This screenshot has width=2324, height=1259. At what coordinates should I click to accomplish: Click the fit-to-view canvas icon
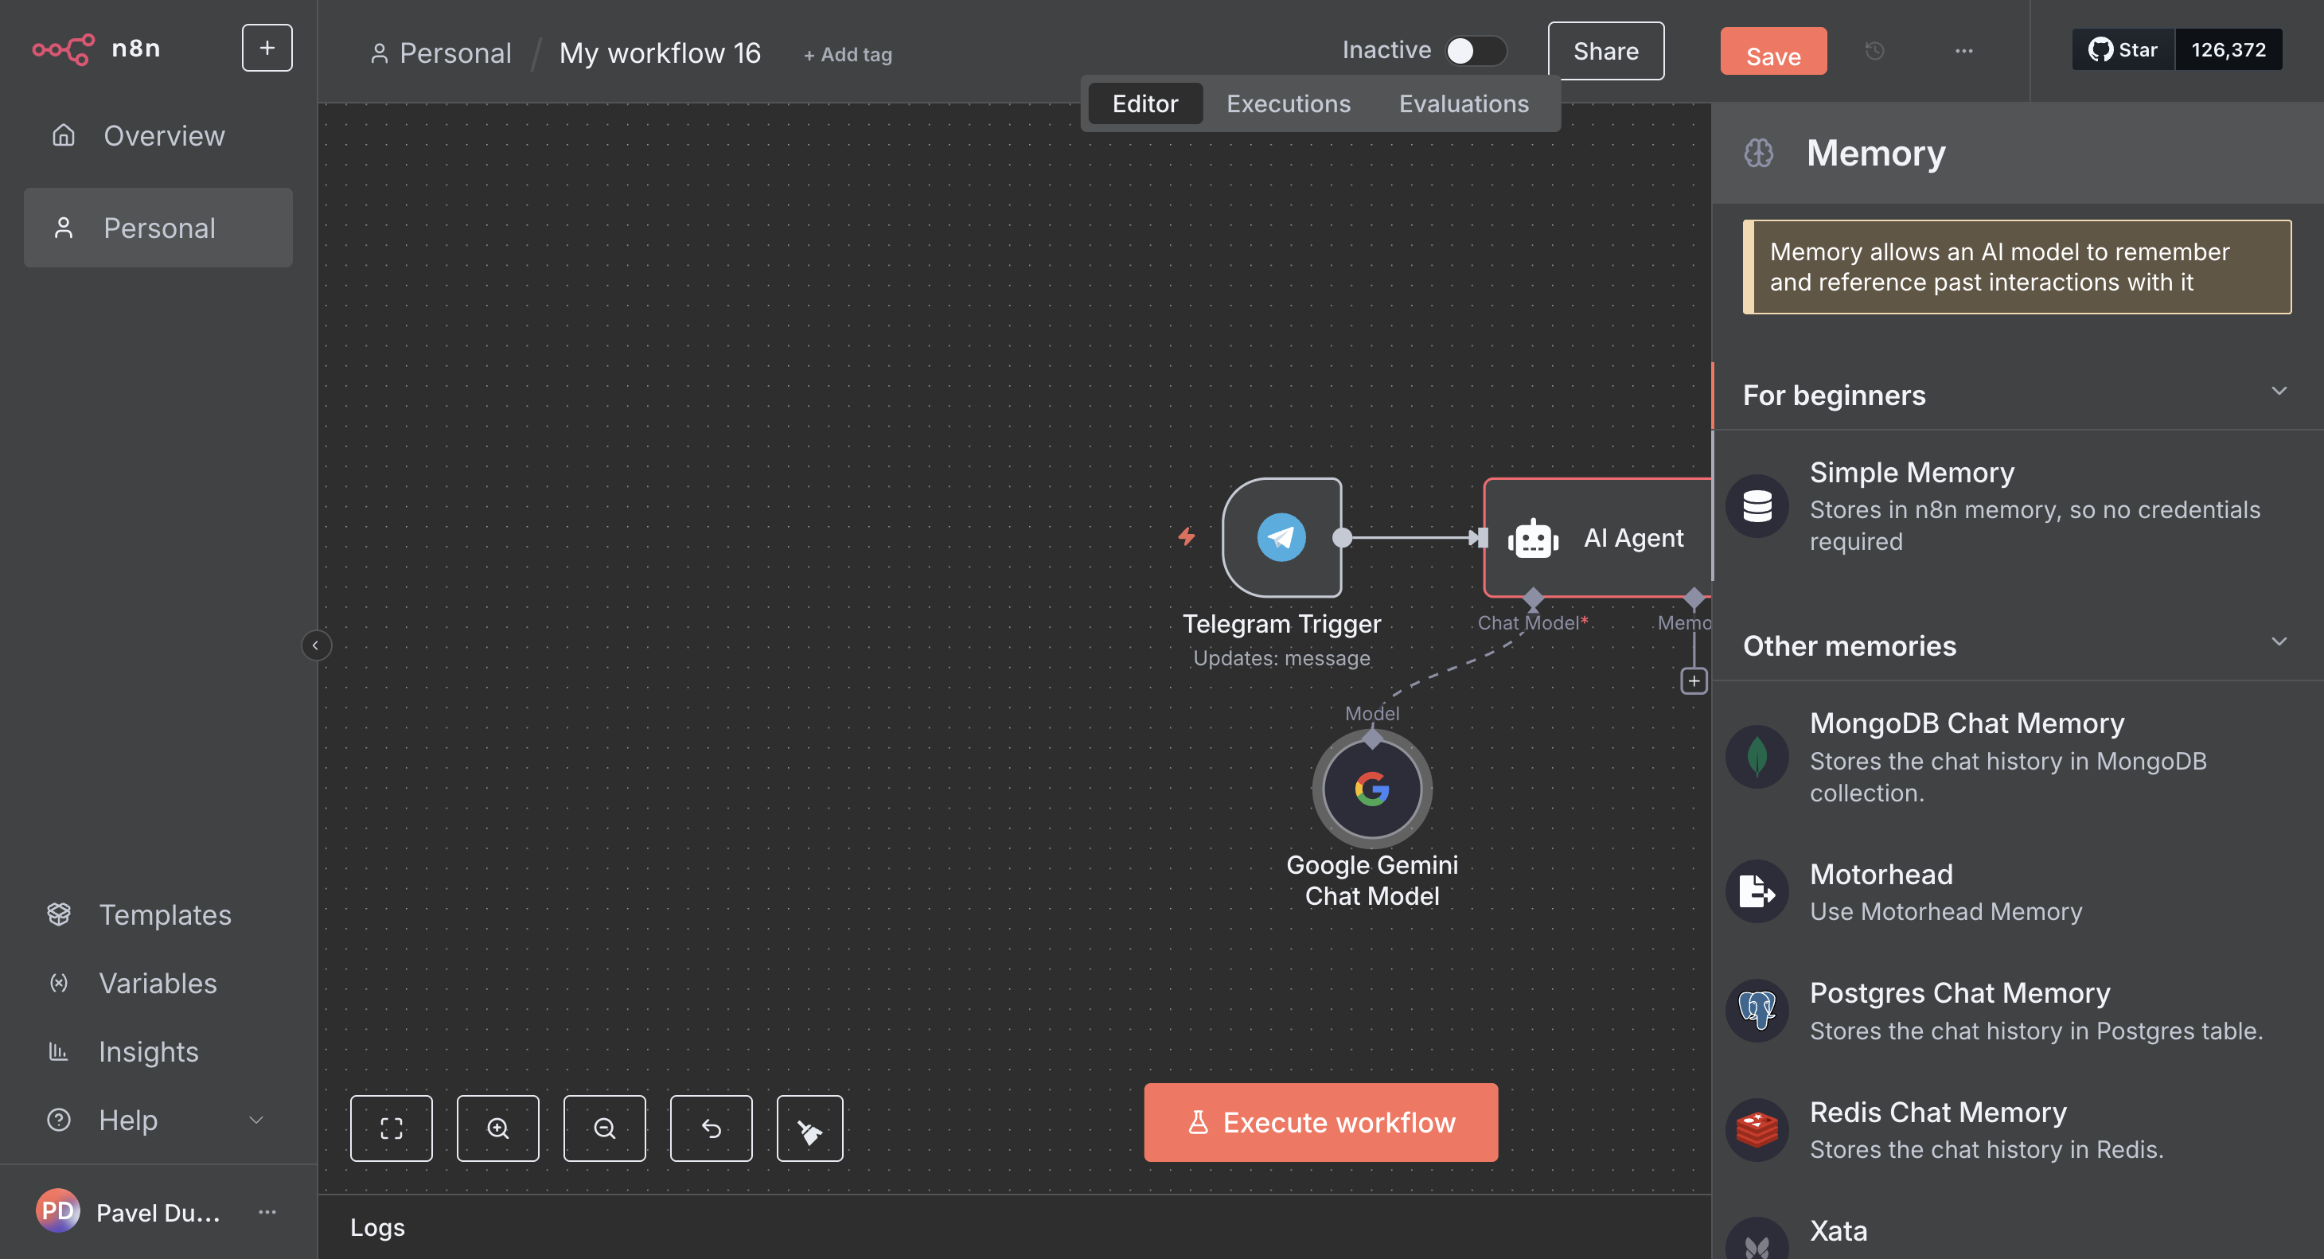click(x=391, y=1128)
